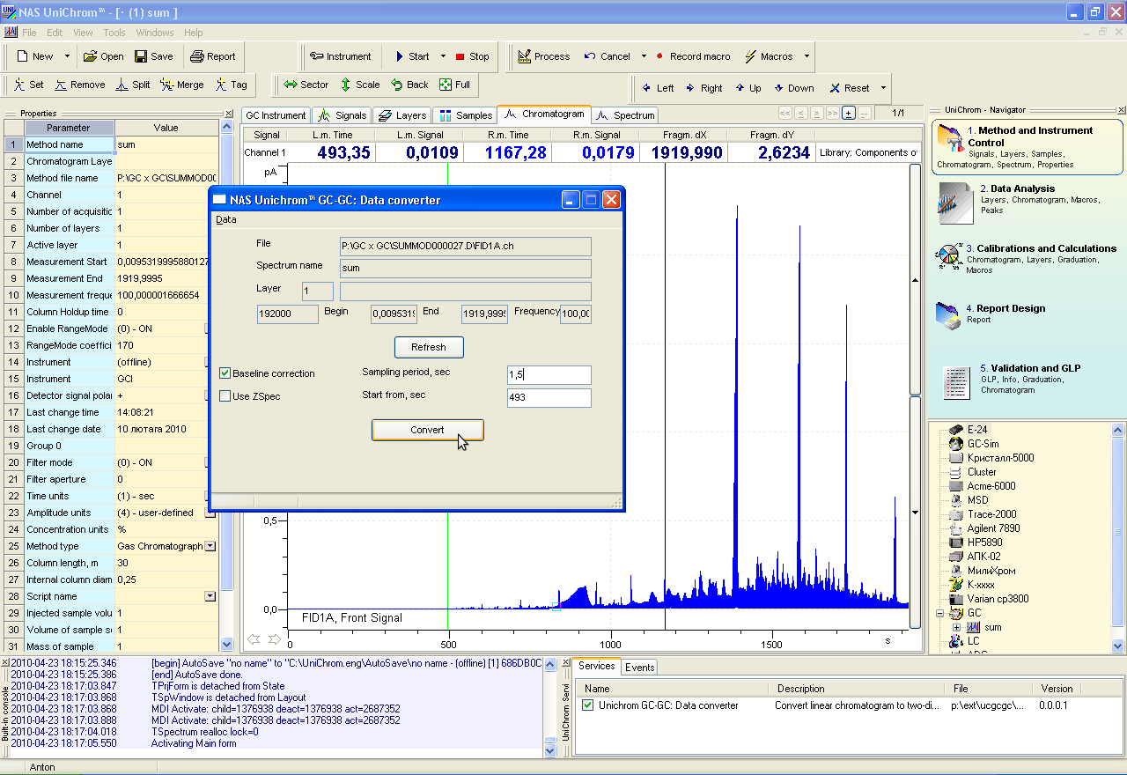Toggle Unichrom GC-GC Data converter service checkbox

point(588,705)
